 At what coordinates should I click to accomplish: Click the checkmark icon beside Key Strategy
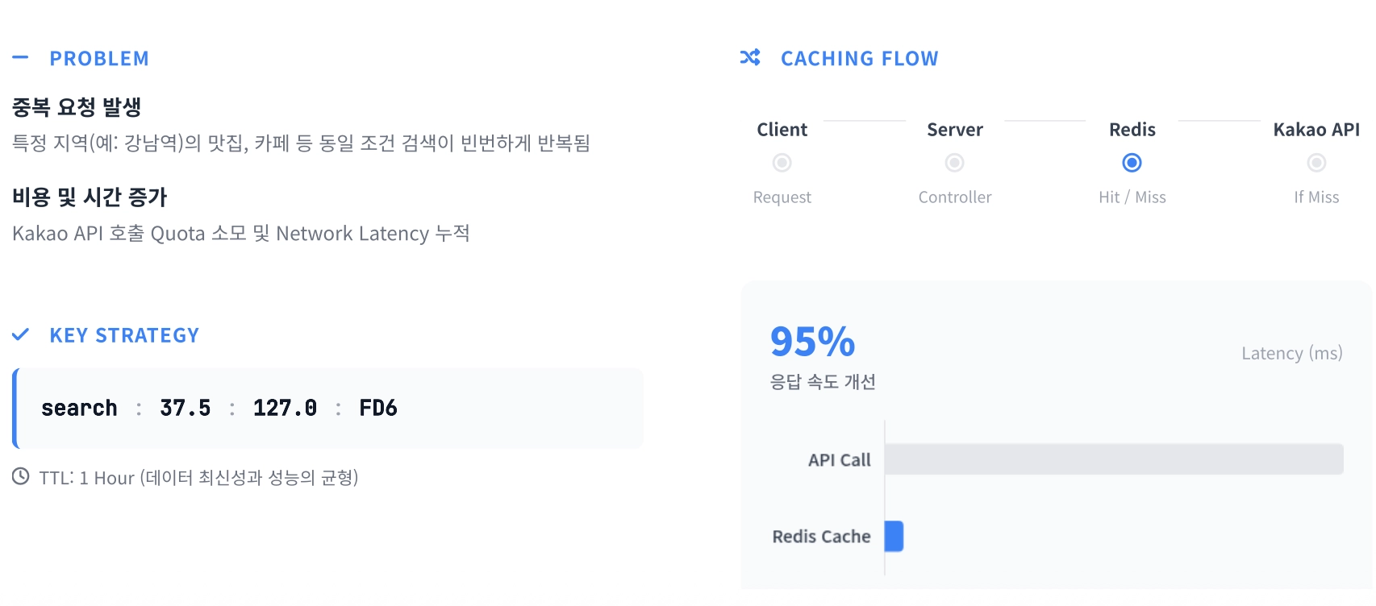click(21, 334)
